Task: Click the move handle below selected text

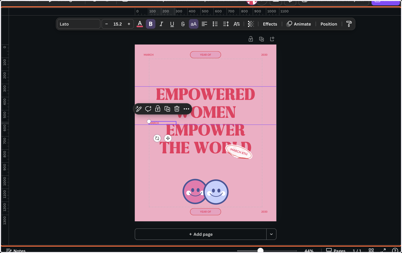Action: coord(168,138)
